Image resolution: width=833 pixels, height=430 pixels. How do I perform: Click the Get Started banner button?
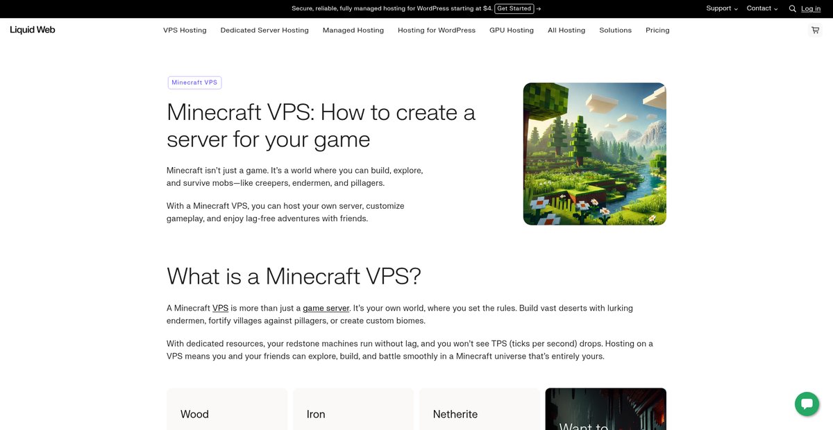pyautogui.click(x=514, y=9)
